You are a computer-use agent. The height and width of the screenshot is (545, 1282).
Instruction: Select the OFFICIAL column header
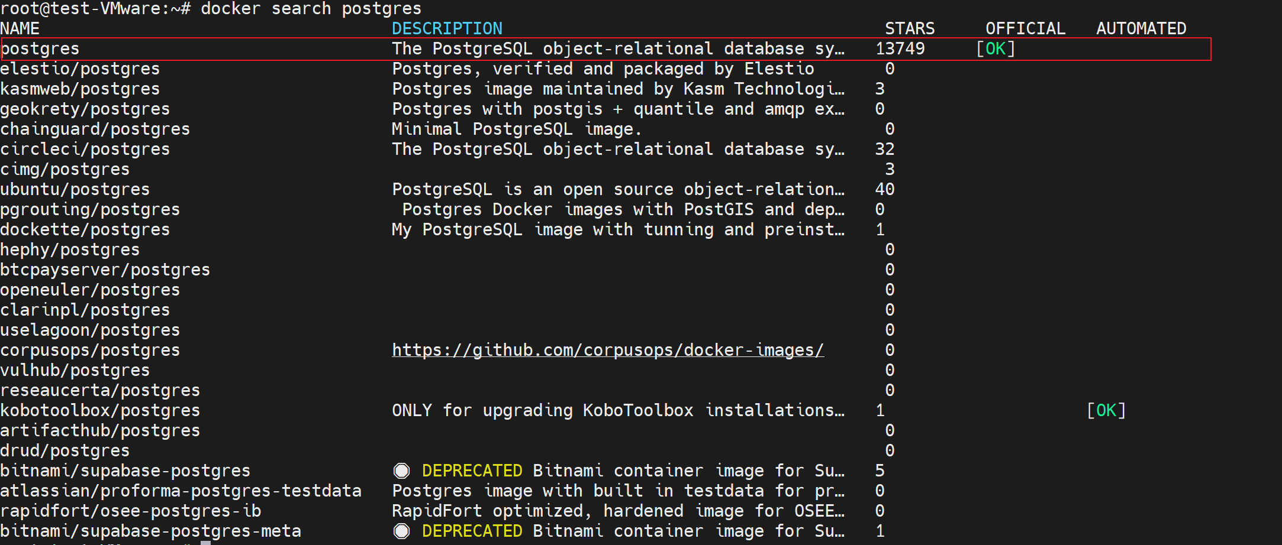[1025, 28]
